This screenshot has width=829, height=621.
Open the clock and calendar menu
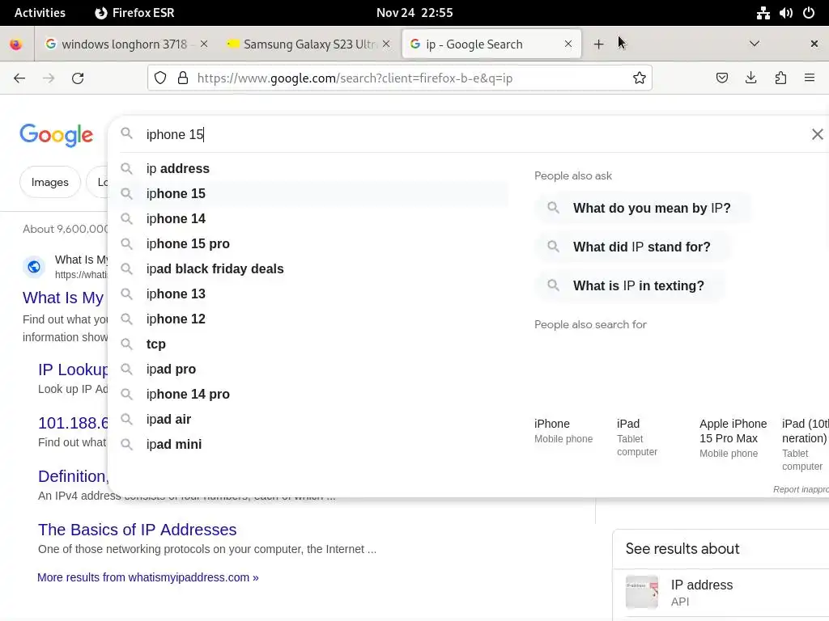point(414,13)
